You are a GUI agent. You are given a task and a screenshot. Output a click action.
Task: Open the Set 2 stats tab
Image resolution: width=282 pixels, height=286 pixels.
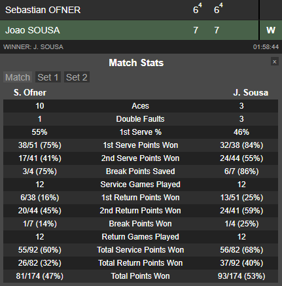[x=77, y=77]
